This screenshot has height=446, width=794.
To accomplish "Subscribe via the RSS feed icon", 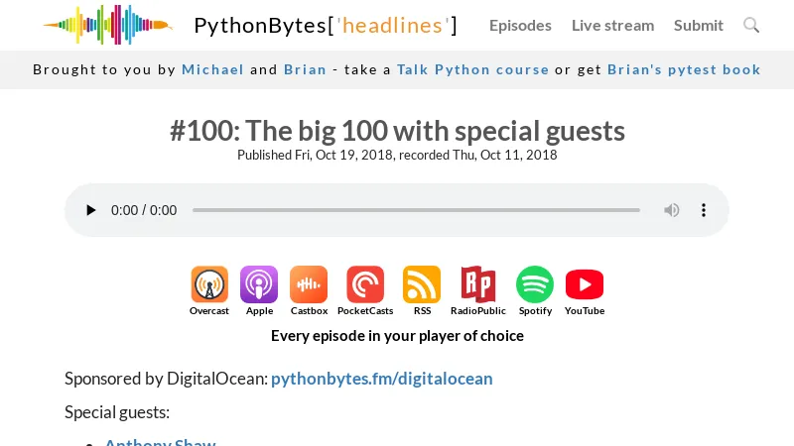I will [x=422, y=284].
